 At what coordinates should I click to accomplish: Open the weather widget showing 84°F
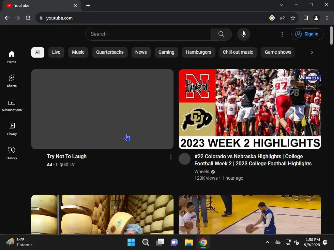coord(19,242)
